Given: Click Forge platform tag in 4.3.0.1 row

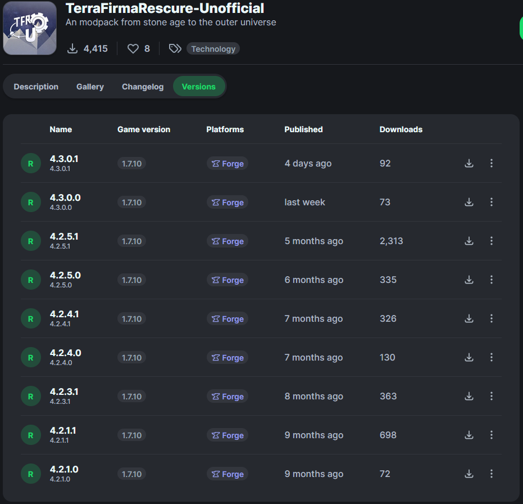Looking at the screenshot, I should pyautogui.click(x=228, y=163).
